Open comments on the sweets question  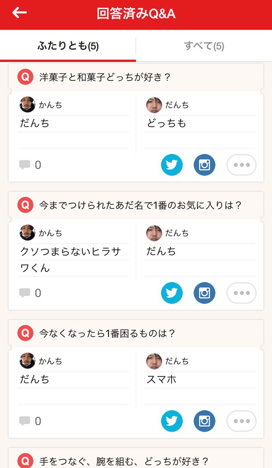pos(30,165)
